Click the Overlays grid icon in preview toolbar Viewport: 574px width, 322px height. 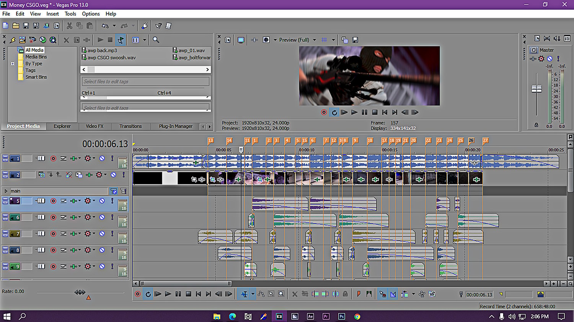point(324,40)
